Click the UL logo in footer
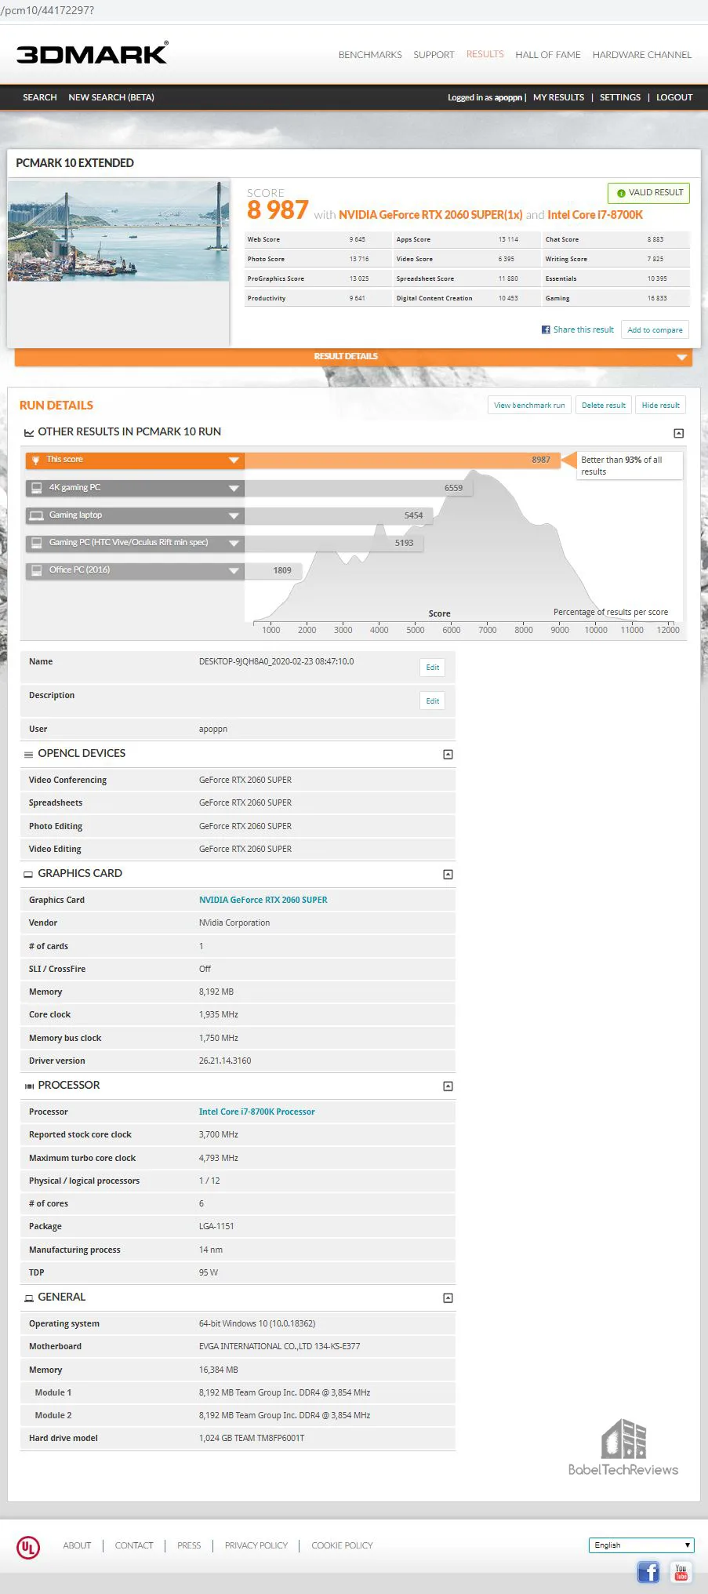Image resolution: width=708 pixels, height=1594 pixels. [x=28, y=1547]
